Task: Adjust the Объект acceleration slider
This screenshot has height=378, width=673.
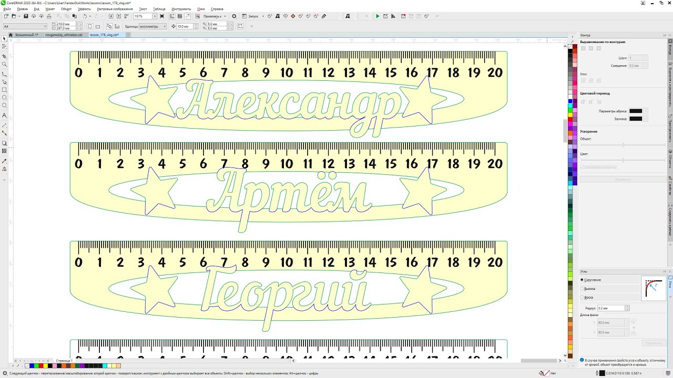Action: pyautogui.click(x=623, y=145)
